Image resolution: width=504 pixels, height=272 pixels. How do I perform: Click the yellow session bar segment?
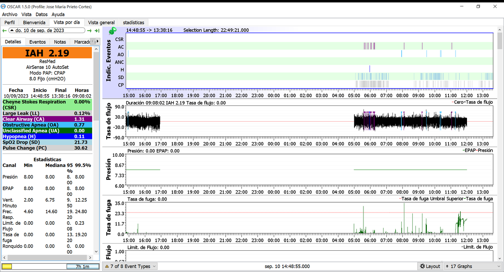pyautogui.click(x=7, y=266)
